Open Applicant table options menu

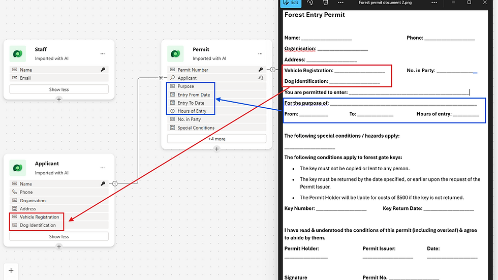point(102,168)
